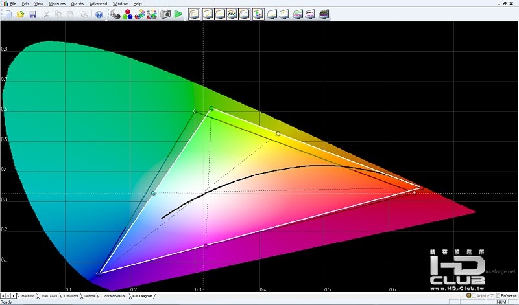The width and height of the screenshot is (519, 305).
Task: Switch to the Measures tab
Action: 28,296
